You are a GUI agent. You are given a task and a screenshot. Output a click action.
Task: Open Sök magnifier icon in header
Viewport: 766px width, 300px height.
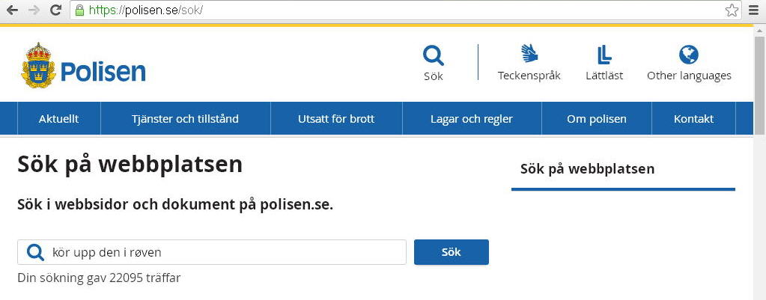(434, 55)
